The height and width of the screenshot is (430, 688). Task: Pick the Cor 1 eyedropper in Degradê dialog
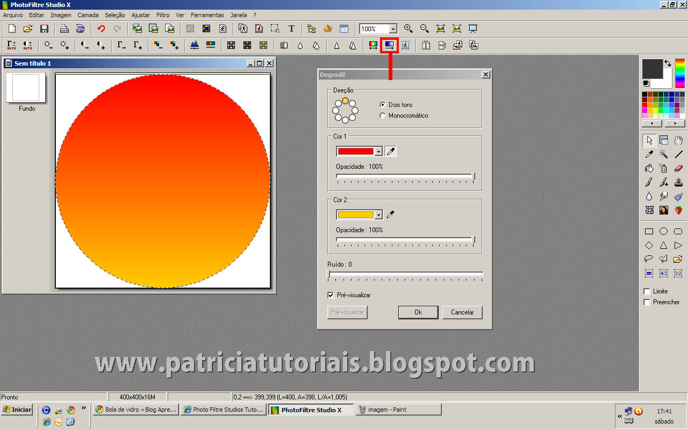coord(391,152)
